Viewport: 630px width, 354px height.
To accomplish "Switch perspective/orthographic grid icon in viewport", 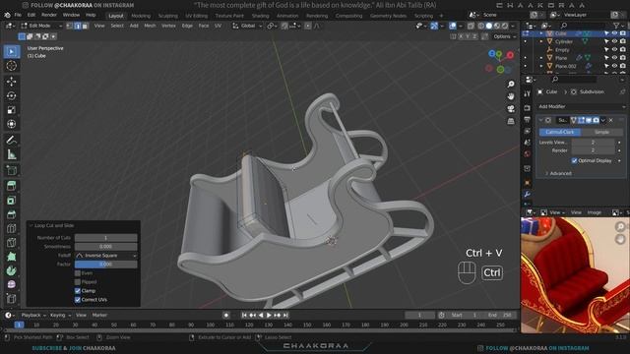I will (x=511, y=121).
